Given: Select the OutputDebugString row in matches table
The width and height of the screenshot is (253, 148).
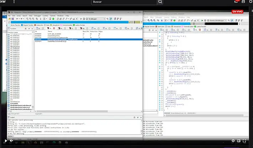Looking at the screenshot, I should point(89,36).
